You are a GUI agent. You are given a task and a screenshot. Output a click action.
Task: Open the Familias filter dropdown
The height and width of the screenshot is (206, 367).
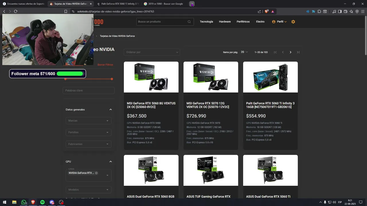88,132
